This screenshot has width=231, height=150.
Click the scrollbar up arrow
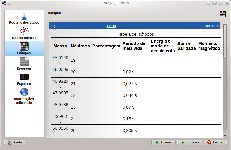click(225, 22)
